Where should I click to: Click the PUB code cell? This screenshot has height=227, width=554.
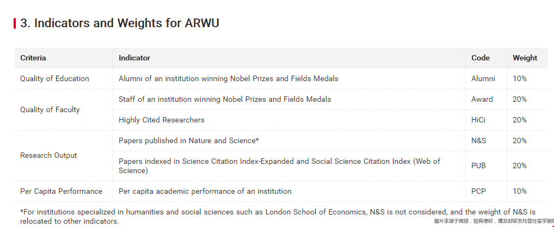pyautogui.click(x=479, y=165)
